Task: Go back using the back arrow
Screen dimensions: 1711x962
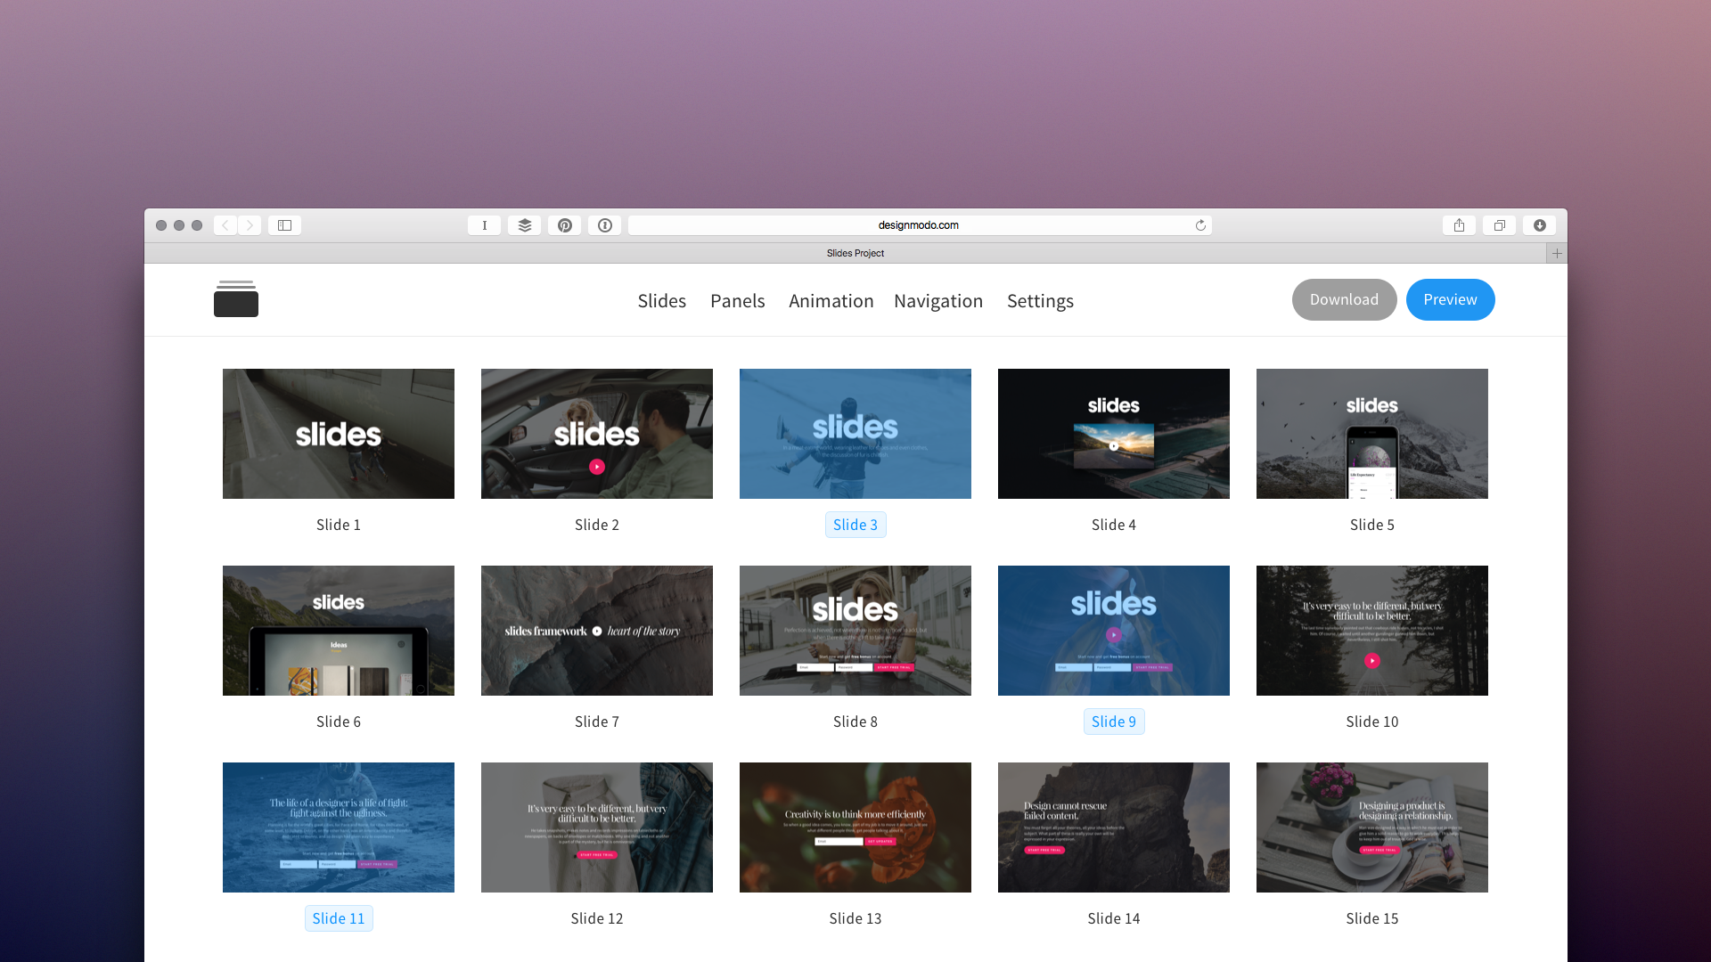Action: point(225,225)
